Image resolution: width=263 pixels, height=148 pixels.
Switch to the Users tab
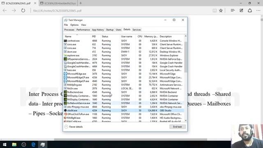coord(118,30)
